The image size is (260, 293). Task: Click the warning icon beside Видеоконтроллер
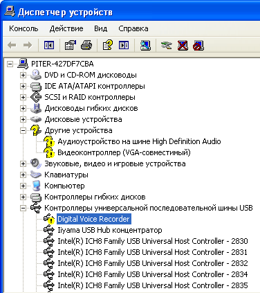pyautogui.click(x=49, y=152)
